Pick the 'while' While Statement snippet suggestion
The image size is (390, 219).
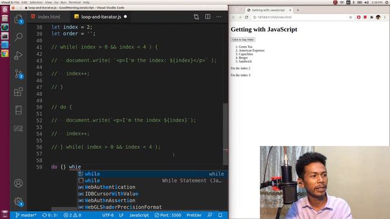click(x=152, y=181)
